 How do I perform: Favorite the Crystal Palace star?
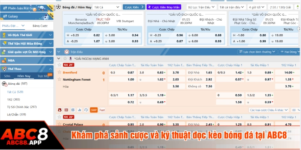(59, 124)
